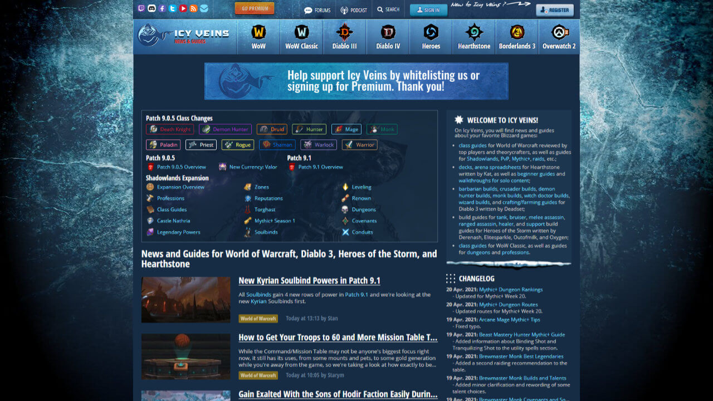Image resolution: width=713 pixels, height=401 pixels.
Task: Open the site Search
Action: (x=388, y=9)
